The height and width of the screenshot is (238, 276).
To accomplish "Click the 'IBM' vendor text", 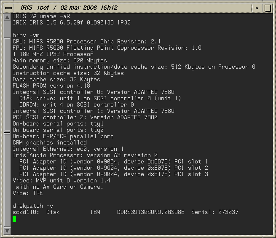I will pos(95,212).
